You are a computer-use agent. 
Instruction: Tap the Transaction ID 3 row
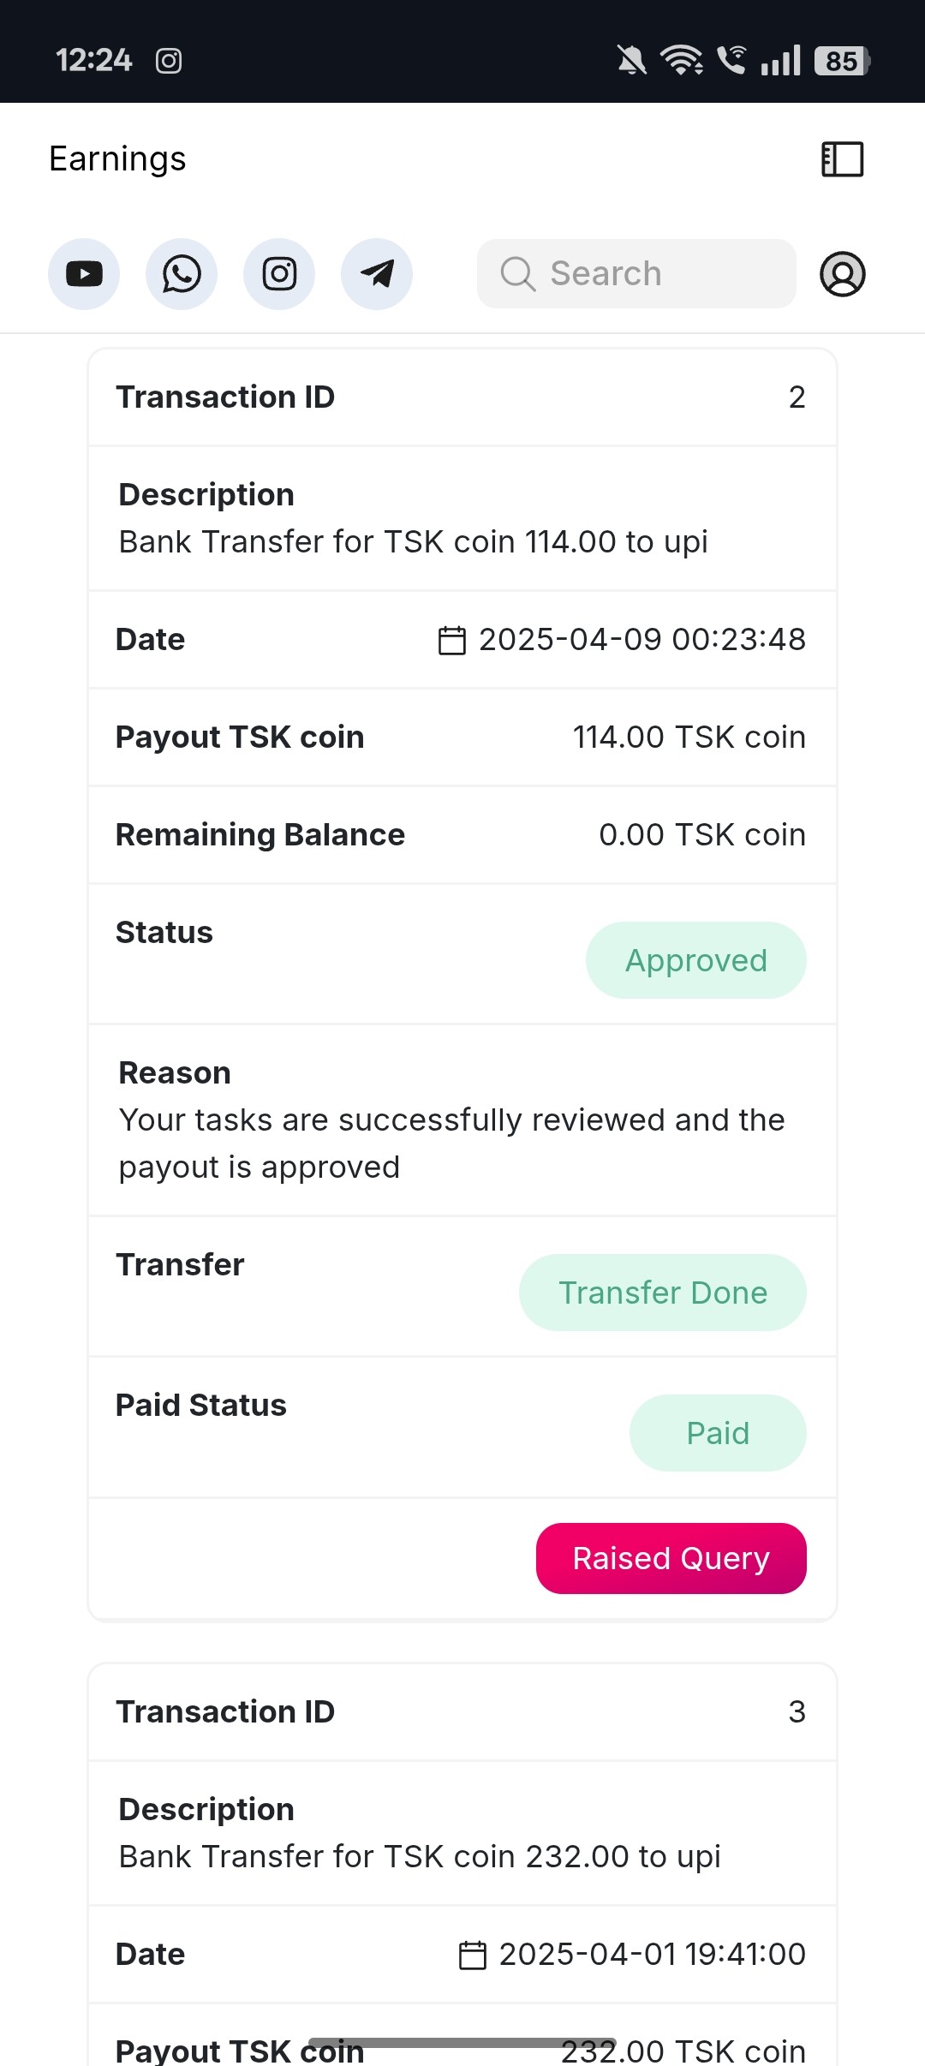(462, 1711)
